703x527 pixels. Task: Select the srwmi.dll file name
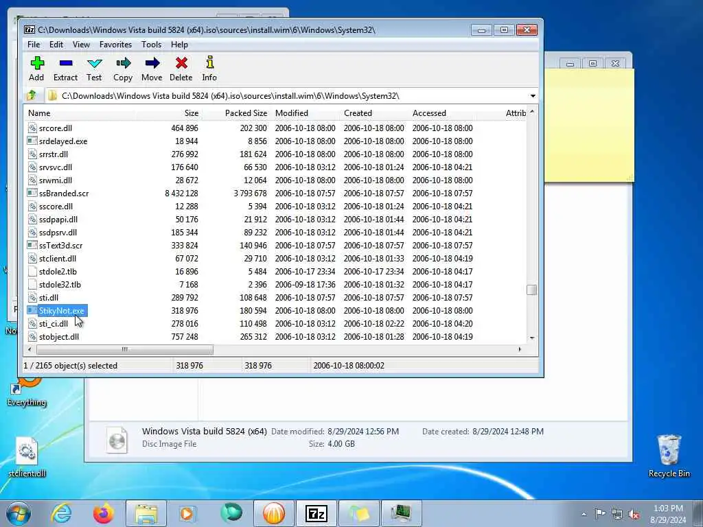[x=55, y=180]
